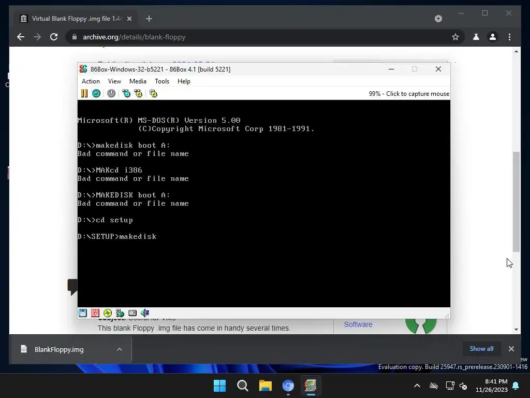The width and height of the screenshot is (530, 398).
Task: Go back in the browser
Action: (21, 37)
